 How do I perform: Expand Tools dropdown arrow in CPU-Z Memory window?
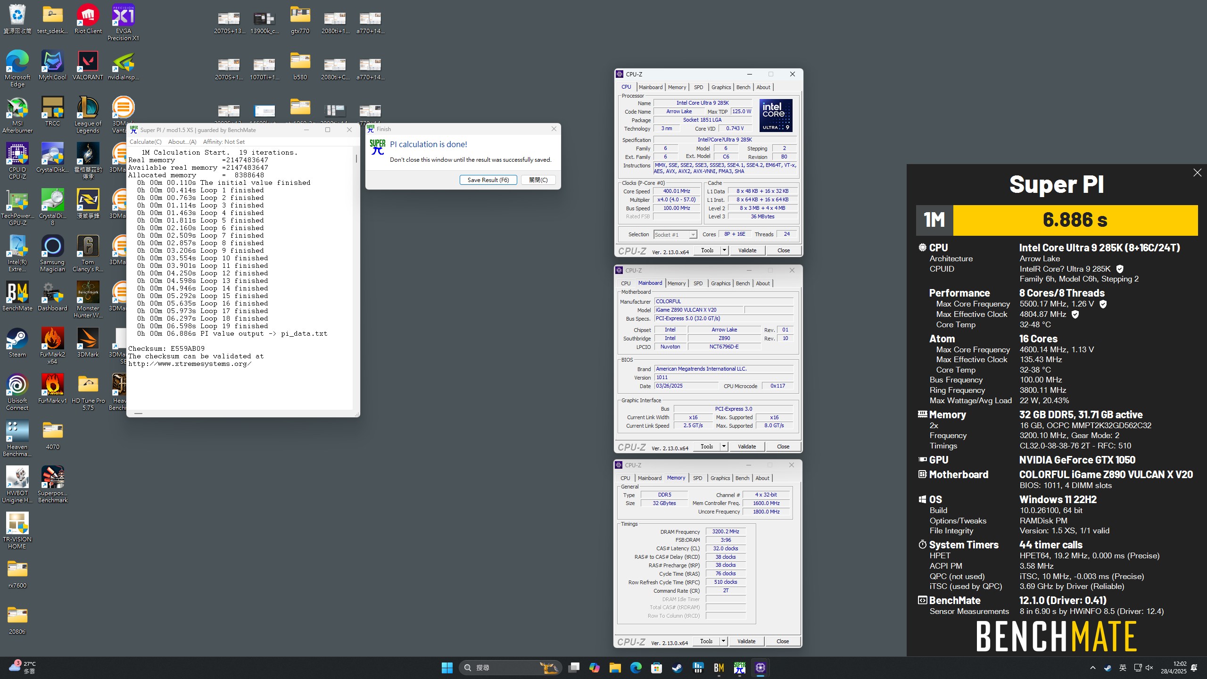click(724, 641)
